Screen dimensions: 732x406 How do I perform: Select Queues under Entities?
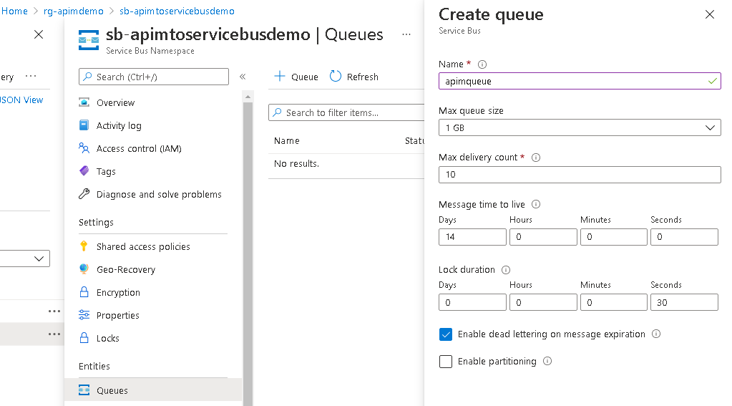click(153, 390)
